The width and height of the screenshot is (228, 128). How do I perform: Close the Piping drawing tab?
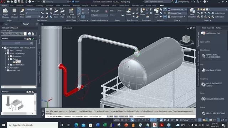click(x=37, y=24)
